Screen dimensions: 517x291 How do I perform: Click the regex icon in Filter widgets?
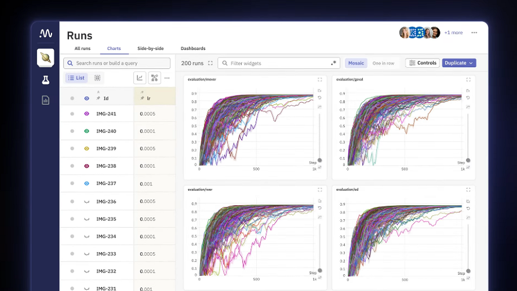click(x=333, y=63)
